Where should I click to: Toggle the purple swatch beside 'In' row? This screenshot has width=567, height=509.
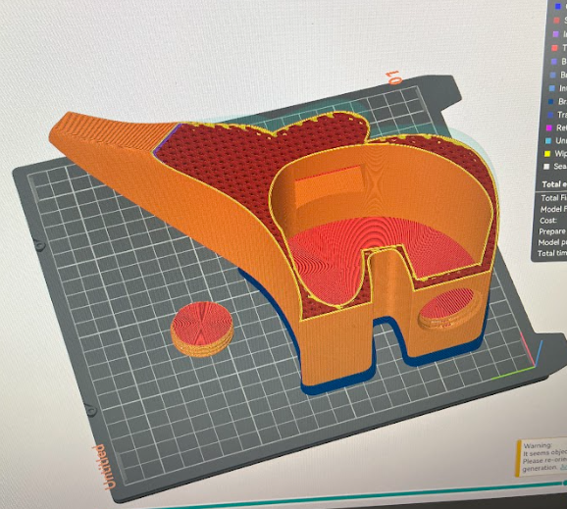click(556, 34)
